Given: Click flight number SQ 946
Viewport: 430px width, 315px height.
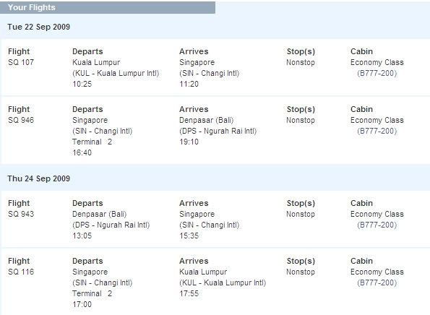Looking at the screenshot, I should (21, 120).
